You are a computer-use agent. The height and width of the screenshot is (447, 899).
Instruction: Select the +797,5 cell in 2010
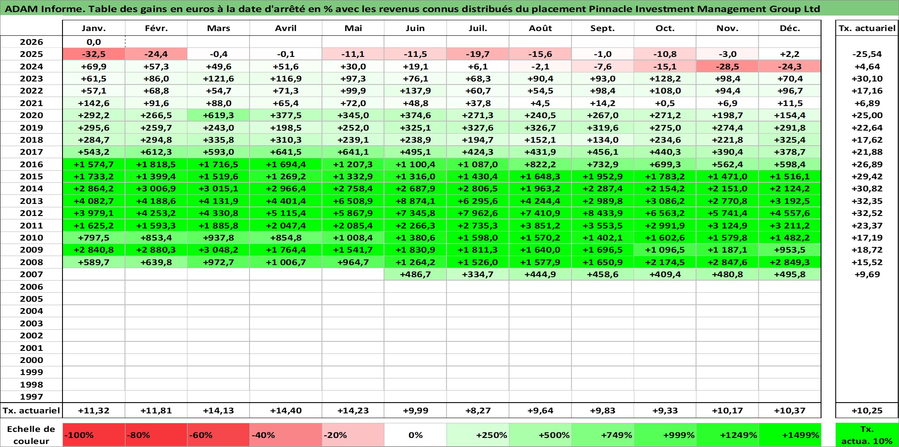click(94, 238)
